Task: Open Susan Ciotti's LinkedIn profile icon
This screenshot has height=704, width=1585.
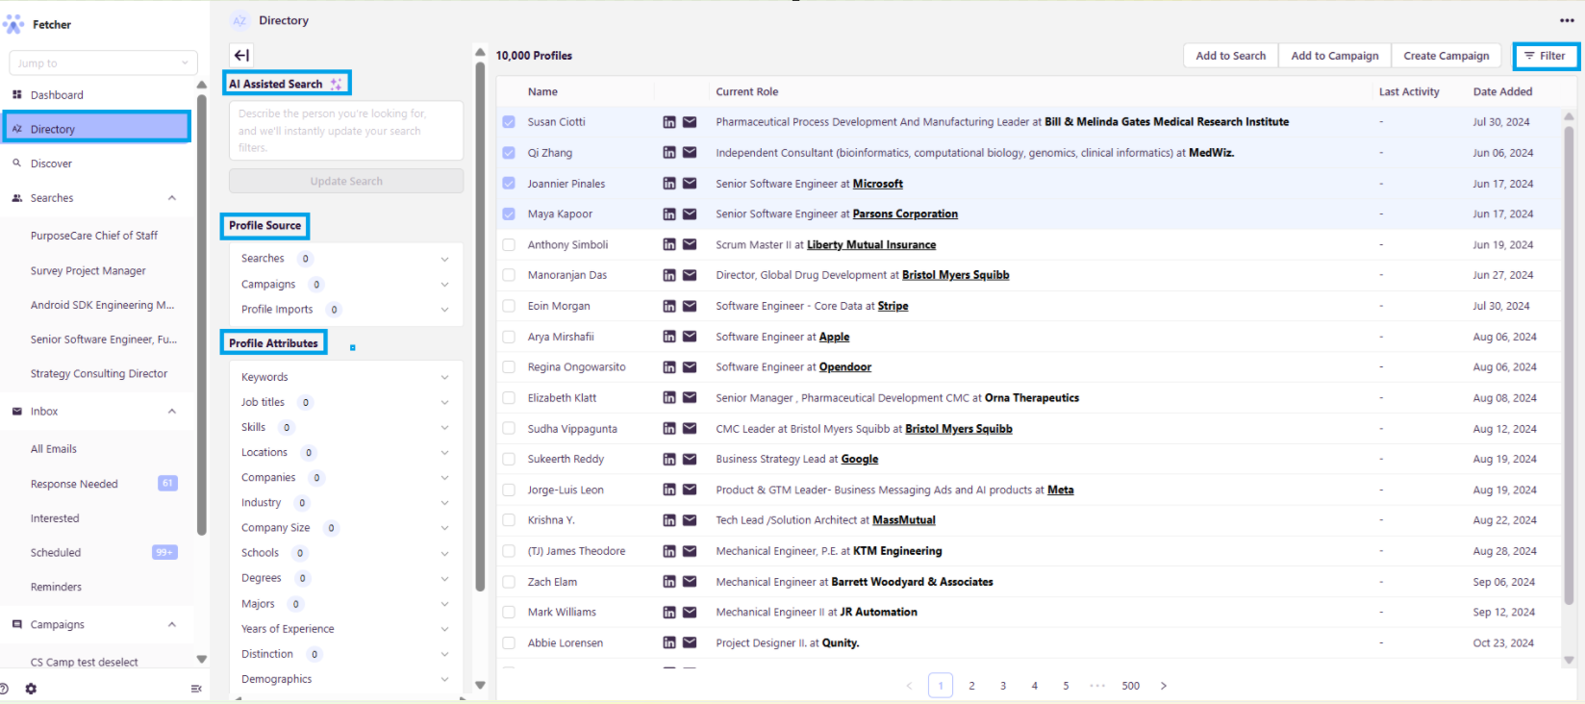Action: (669, 122)
